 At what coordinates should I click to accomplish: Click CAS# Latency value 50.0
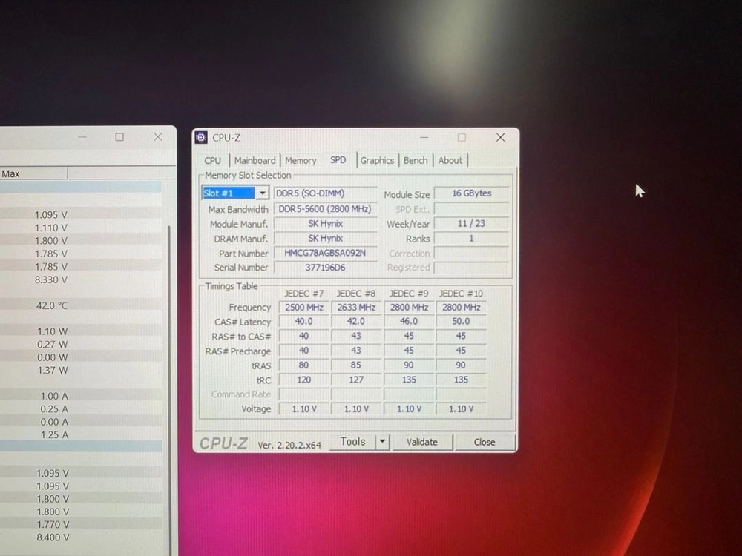(461, 322)
